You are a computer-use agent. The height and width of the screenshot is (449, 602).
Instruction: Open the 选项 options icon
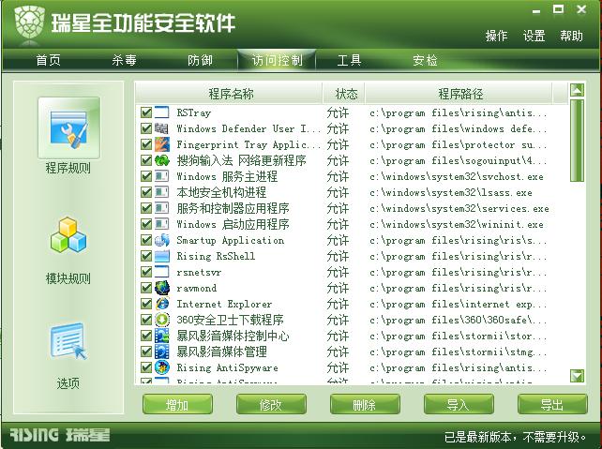(68, 341)
